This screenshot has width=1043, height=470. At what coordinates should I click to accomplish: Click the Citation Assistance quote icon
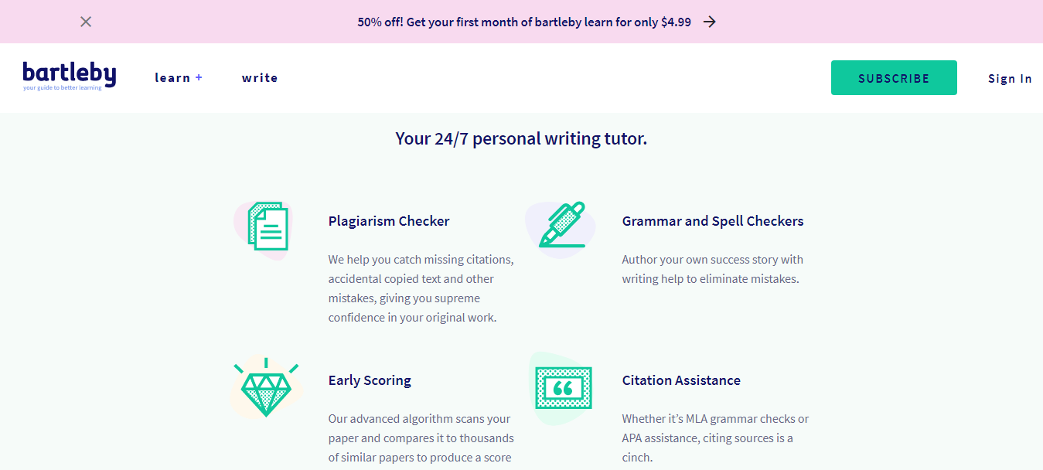click(563, 388)
